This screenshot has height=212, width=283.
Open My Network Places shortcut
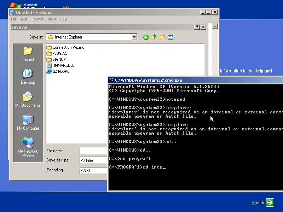pyautogui.click(x=28, y=147)
